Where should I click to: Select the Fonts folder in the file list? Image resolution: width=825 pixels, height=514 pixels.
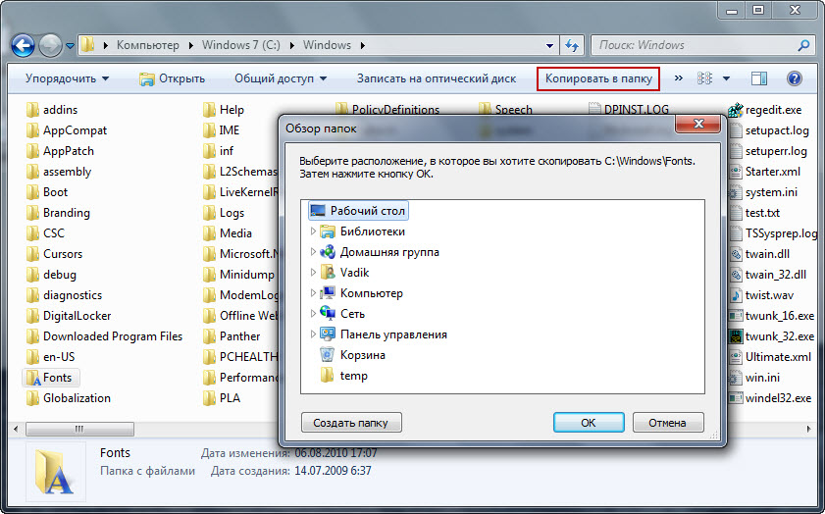coord(50,378)
